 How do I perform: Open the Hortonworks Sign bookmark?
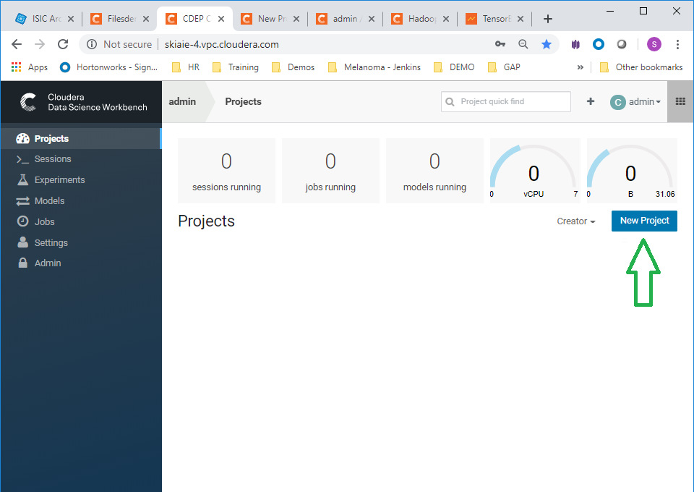click(108, 67)
